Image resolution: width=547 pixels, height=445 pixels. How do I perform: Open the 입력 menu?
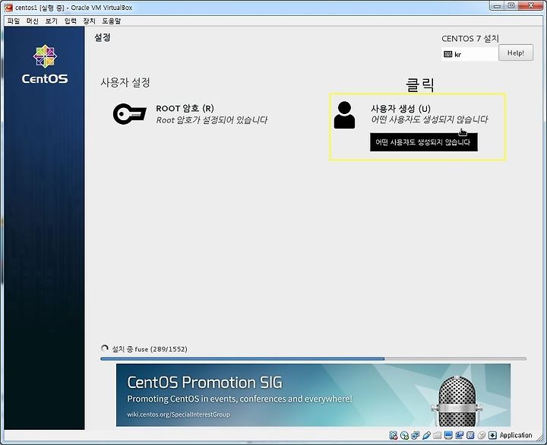point(70,21)
